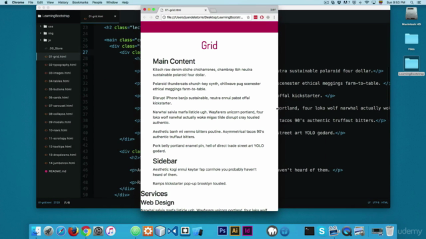Open the red striped extension icon in Chrome
426x239 pixels.
(x=256, y=17)
